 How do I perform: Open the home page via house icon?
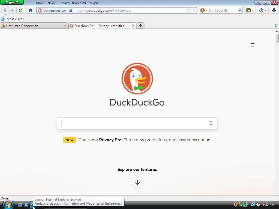pos(31,11)
